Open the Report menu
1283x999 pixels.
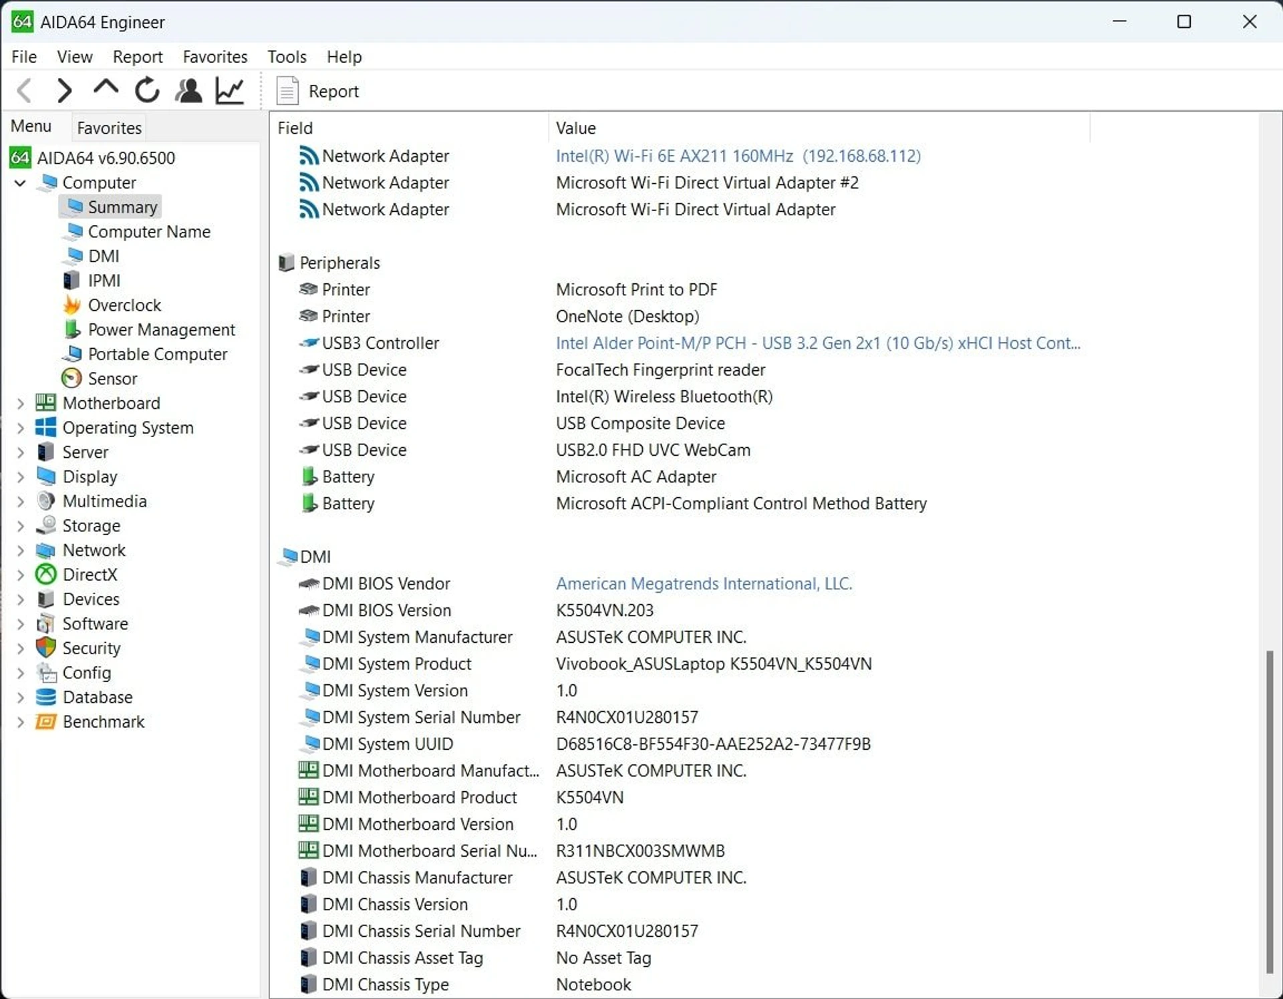[x=138, y=57]
